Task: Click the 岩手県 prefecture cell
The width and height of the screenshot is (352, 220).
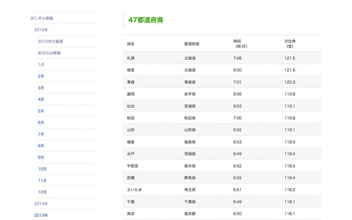Action: [x=190, y=94]
